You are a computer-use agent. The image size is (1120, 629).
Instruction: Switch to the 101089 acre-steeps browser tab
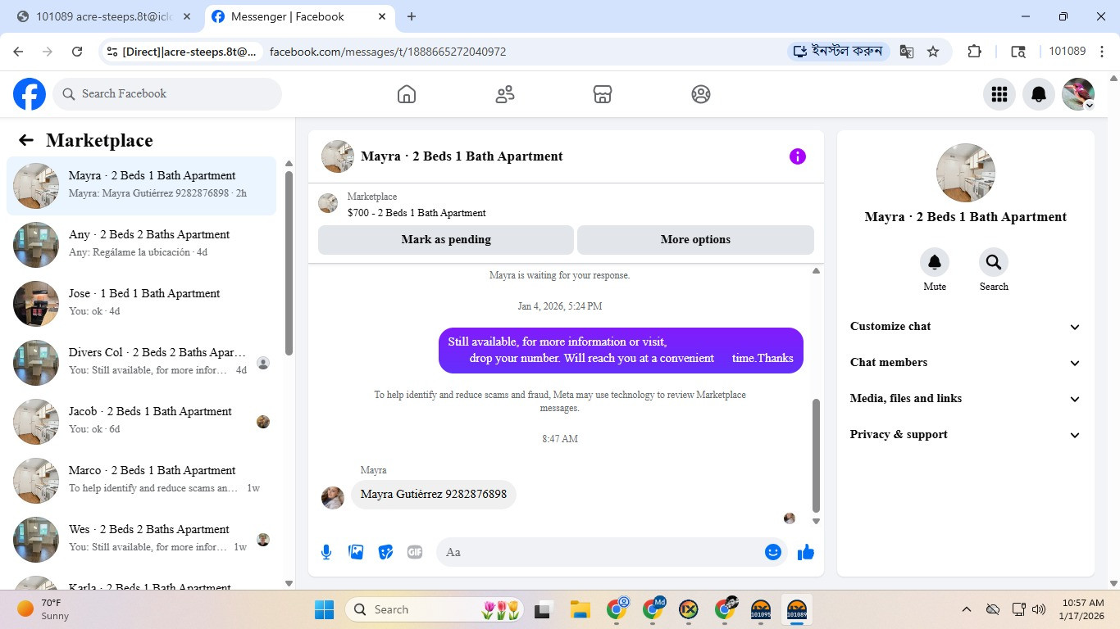(x=105, y=16)
